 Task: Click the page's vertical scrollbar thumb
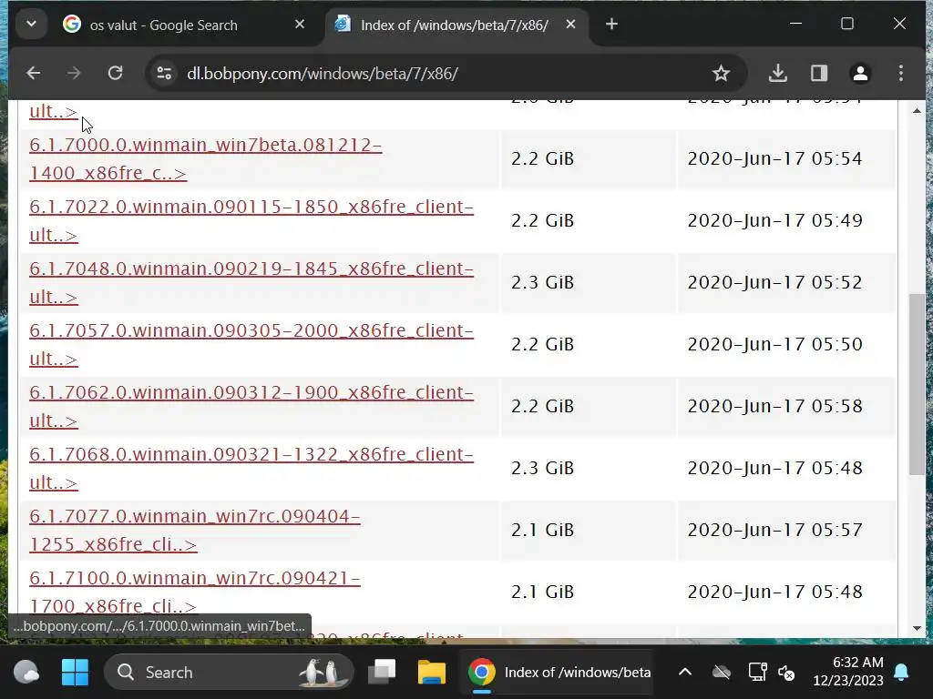pyautogui.click(x=917, y=384)
